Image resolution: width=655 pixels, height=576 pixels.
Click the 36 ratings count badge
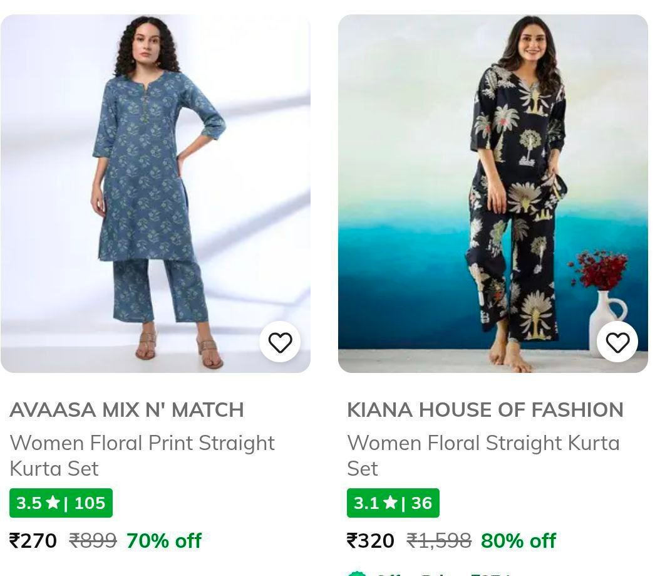(421, 503)
